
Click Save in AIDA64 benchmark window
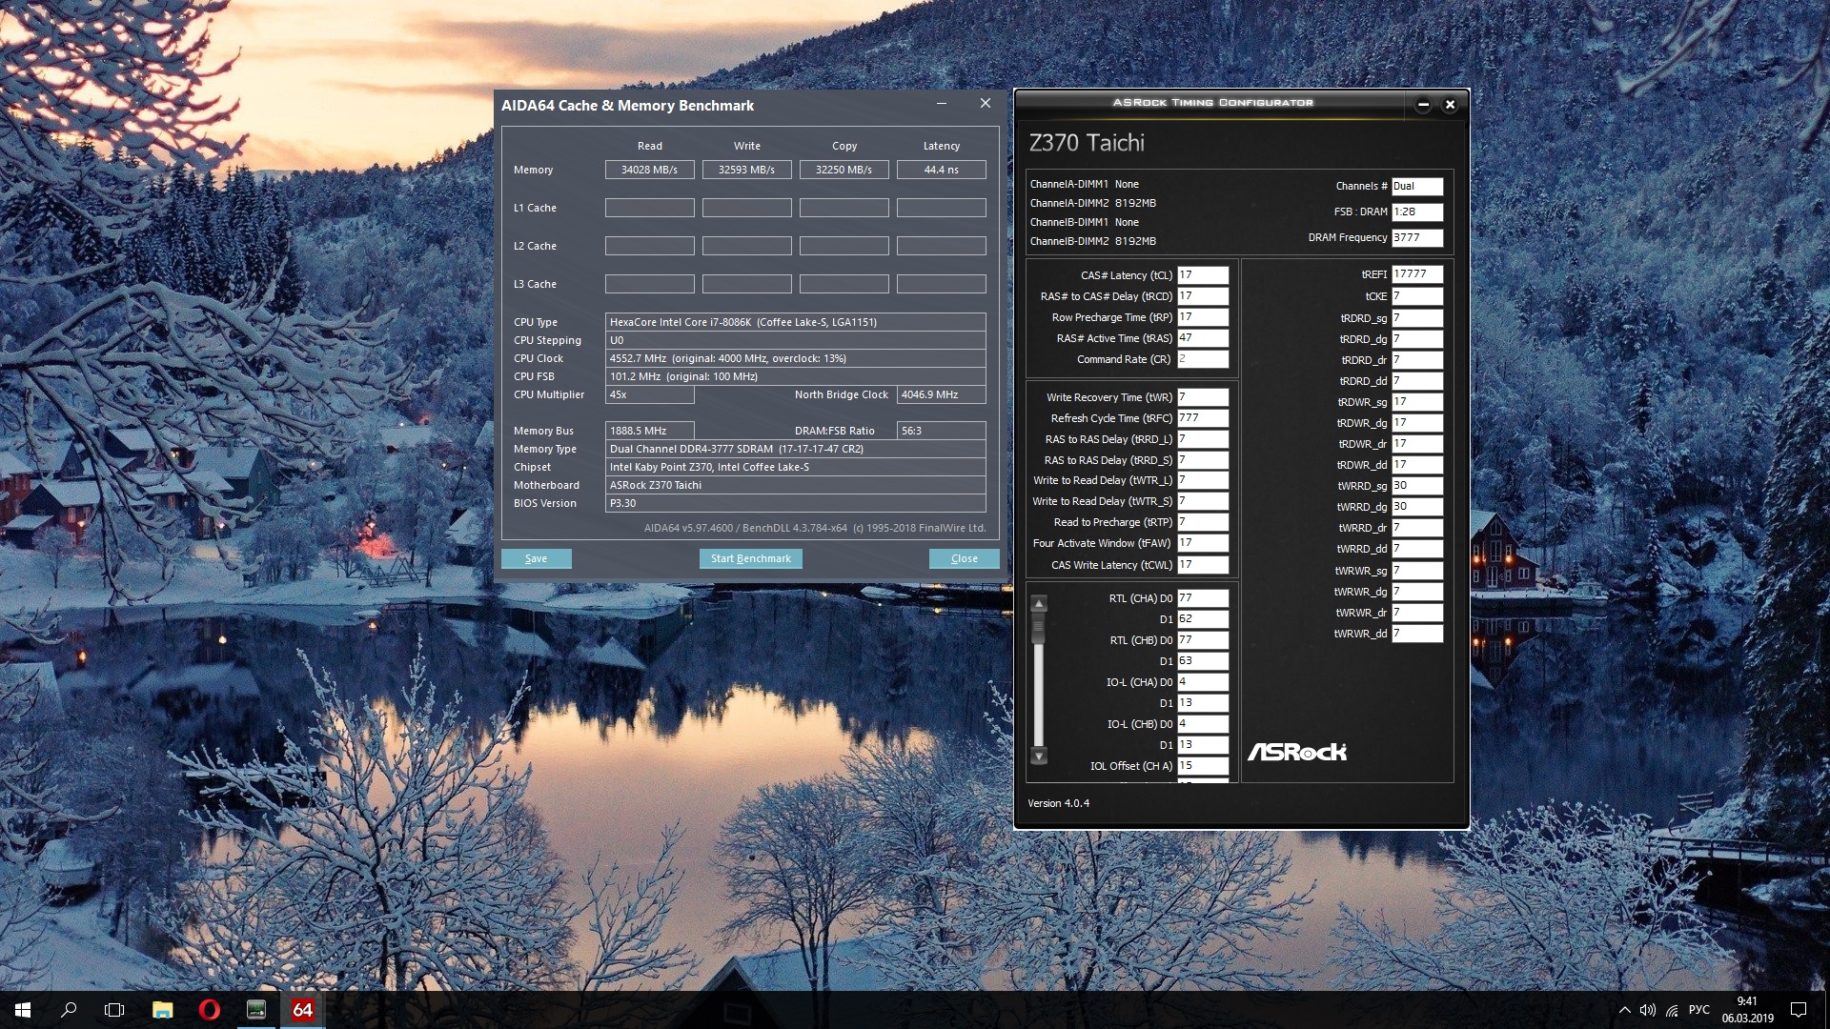(x=536, y=558)
